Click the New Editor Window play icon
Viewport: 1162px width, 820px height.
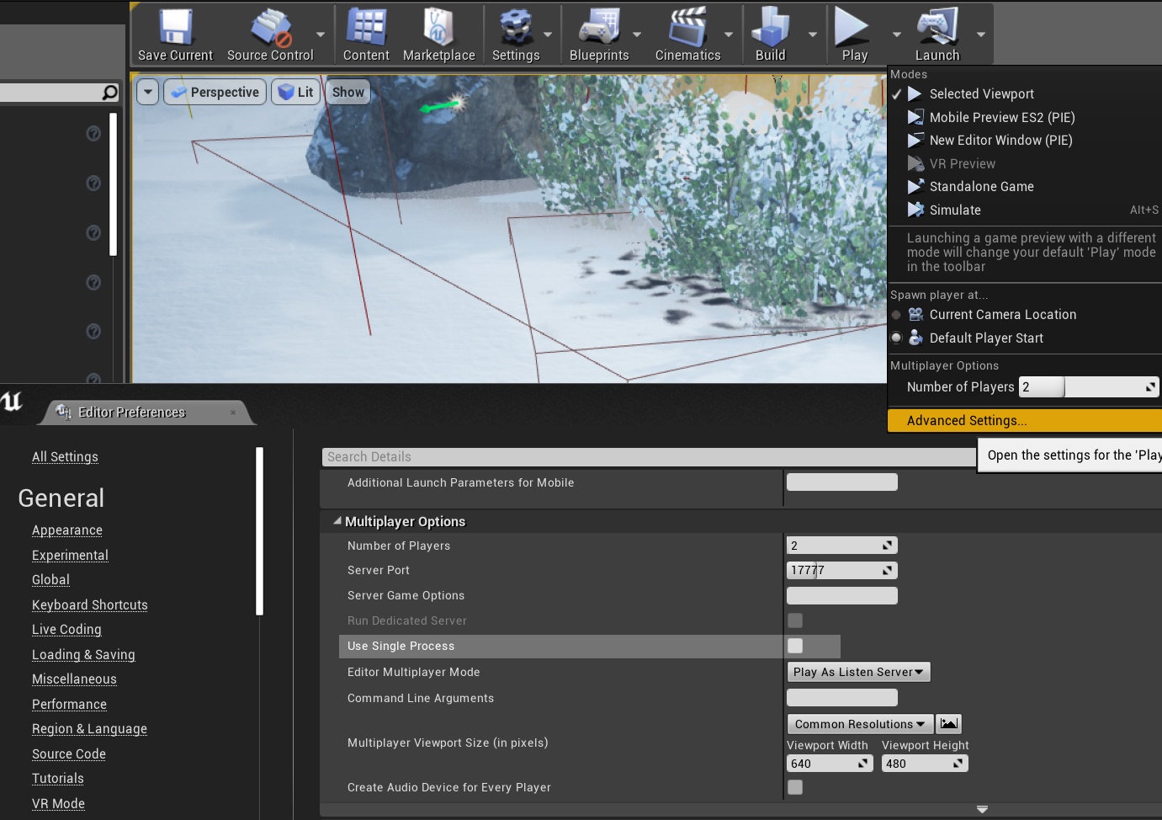click(915, 140)
